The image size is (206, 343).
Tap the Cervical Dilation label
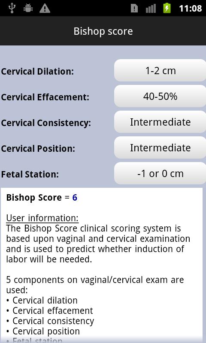37,72
